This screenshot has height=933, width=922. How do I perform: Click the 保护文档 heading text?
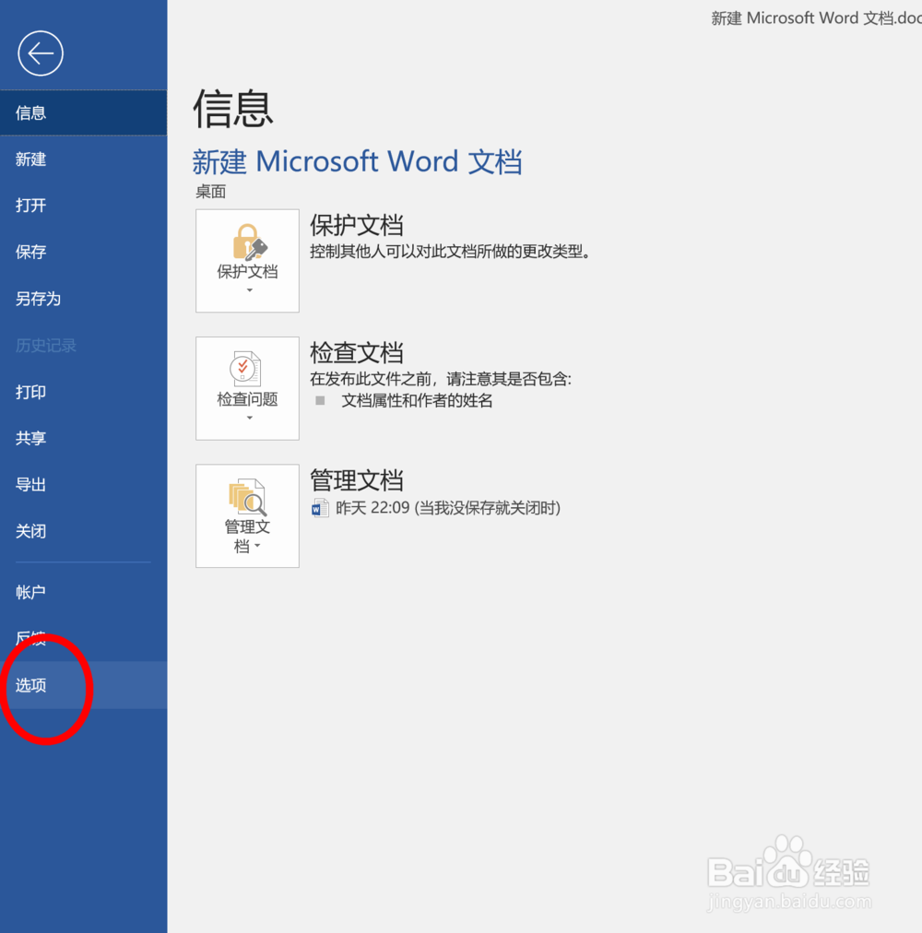357,225
